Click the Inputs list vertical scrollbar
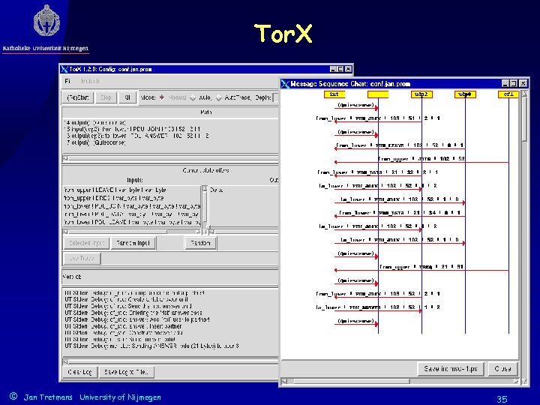 (x=205, y=208)
